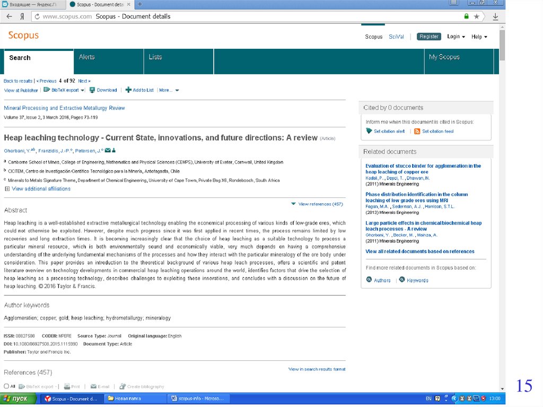Open a new browser tab

140,4
